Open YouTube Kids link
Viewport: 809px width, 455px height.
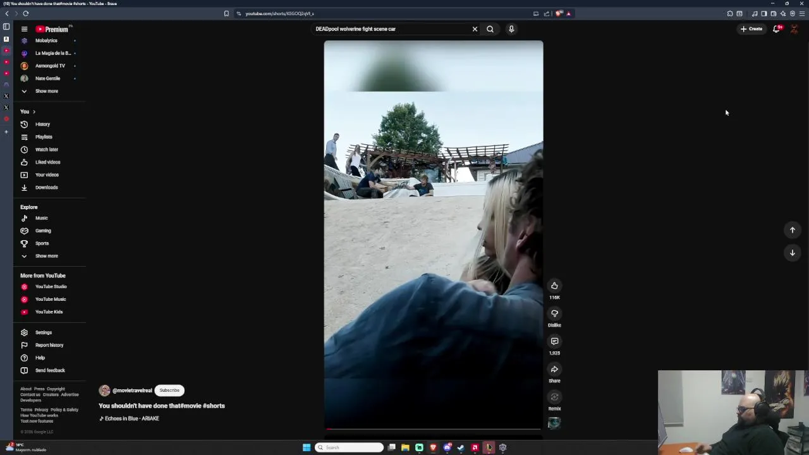coord(48,312)
